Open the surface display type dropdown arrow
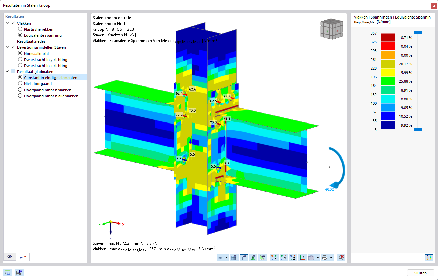 click(227, 258)
